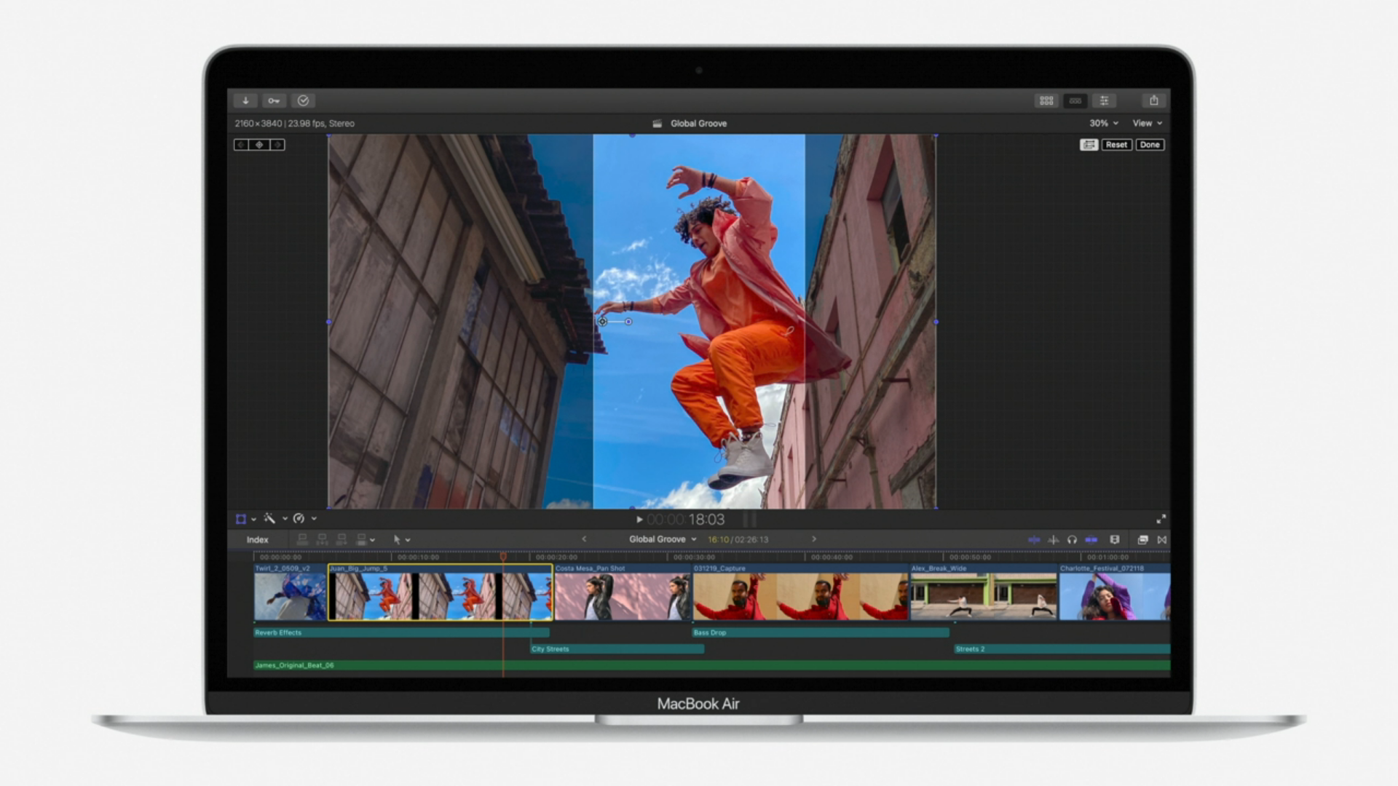Toggle audio skimming headphones icon
This screenshot has height=786, width=1398.
1072,539
